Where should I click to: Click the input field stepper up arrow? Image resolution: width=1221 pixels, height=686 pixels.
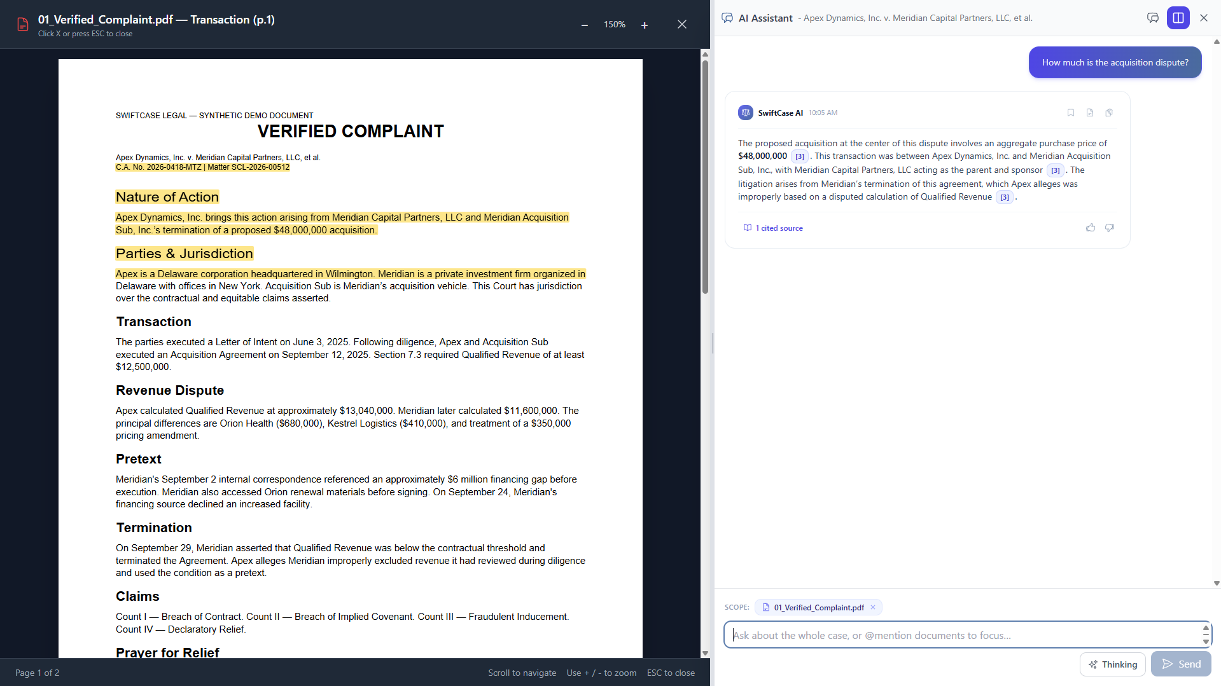(1206, 628)
